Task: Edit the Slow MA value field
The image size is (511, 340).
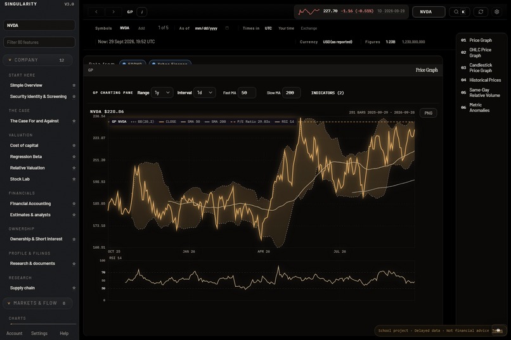Action: 291,92
